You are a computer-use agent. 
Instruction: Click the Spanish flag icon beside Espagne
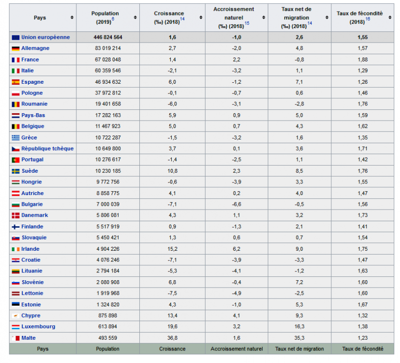pyautogui.click(x=15, y=82)
